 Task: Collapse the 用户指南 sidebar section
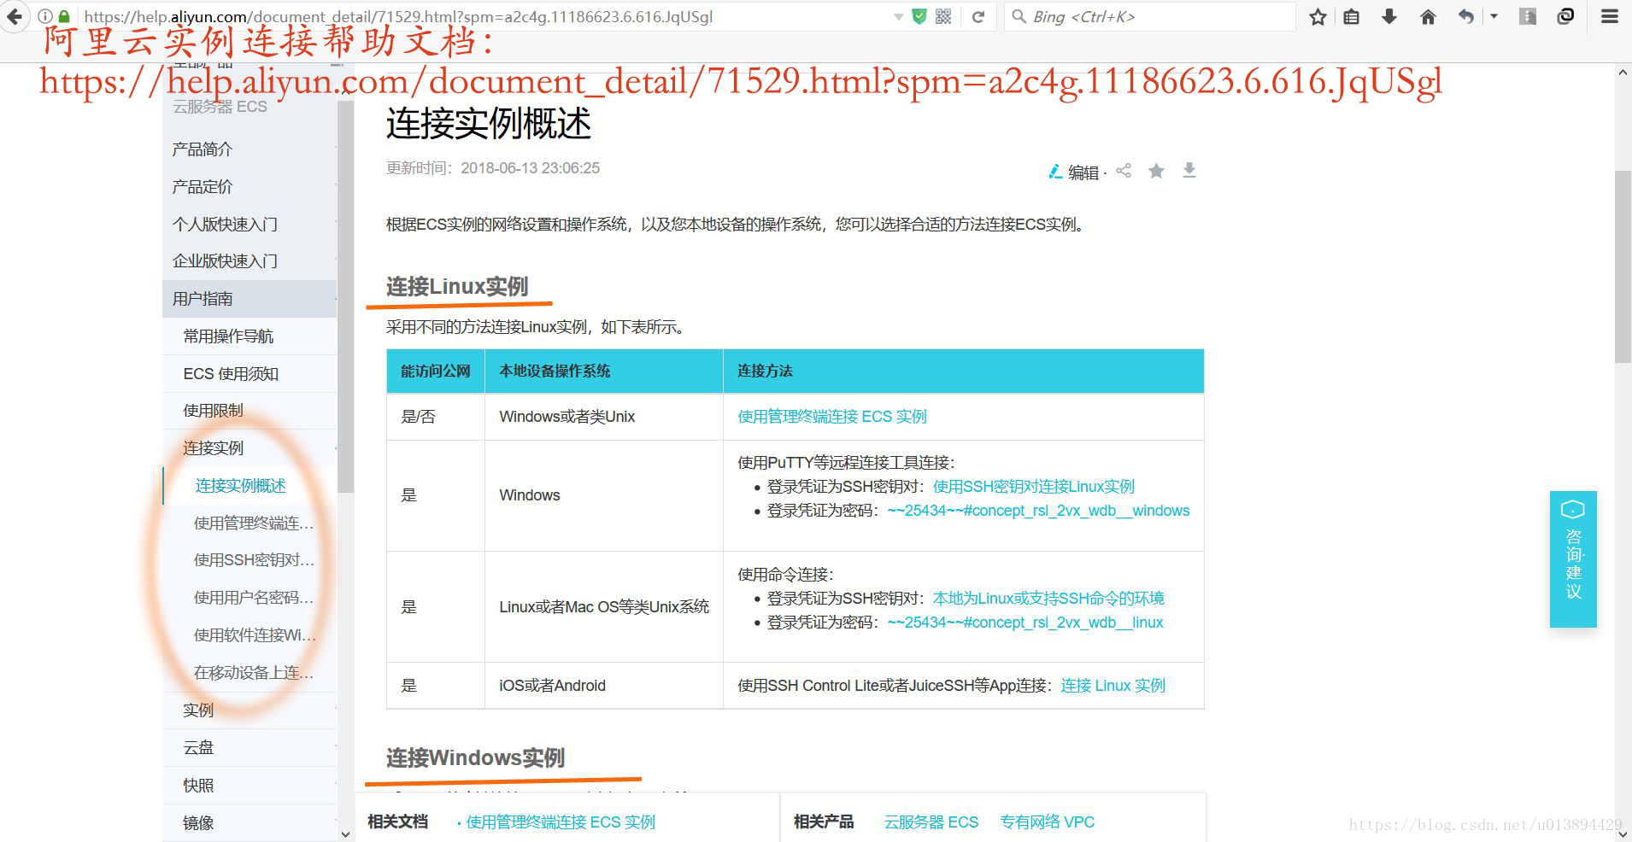(249, 299)
